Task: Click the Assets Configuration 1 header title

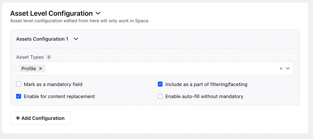Action: coord(42,39)
